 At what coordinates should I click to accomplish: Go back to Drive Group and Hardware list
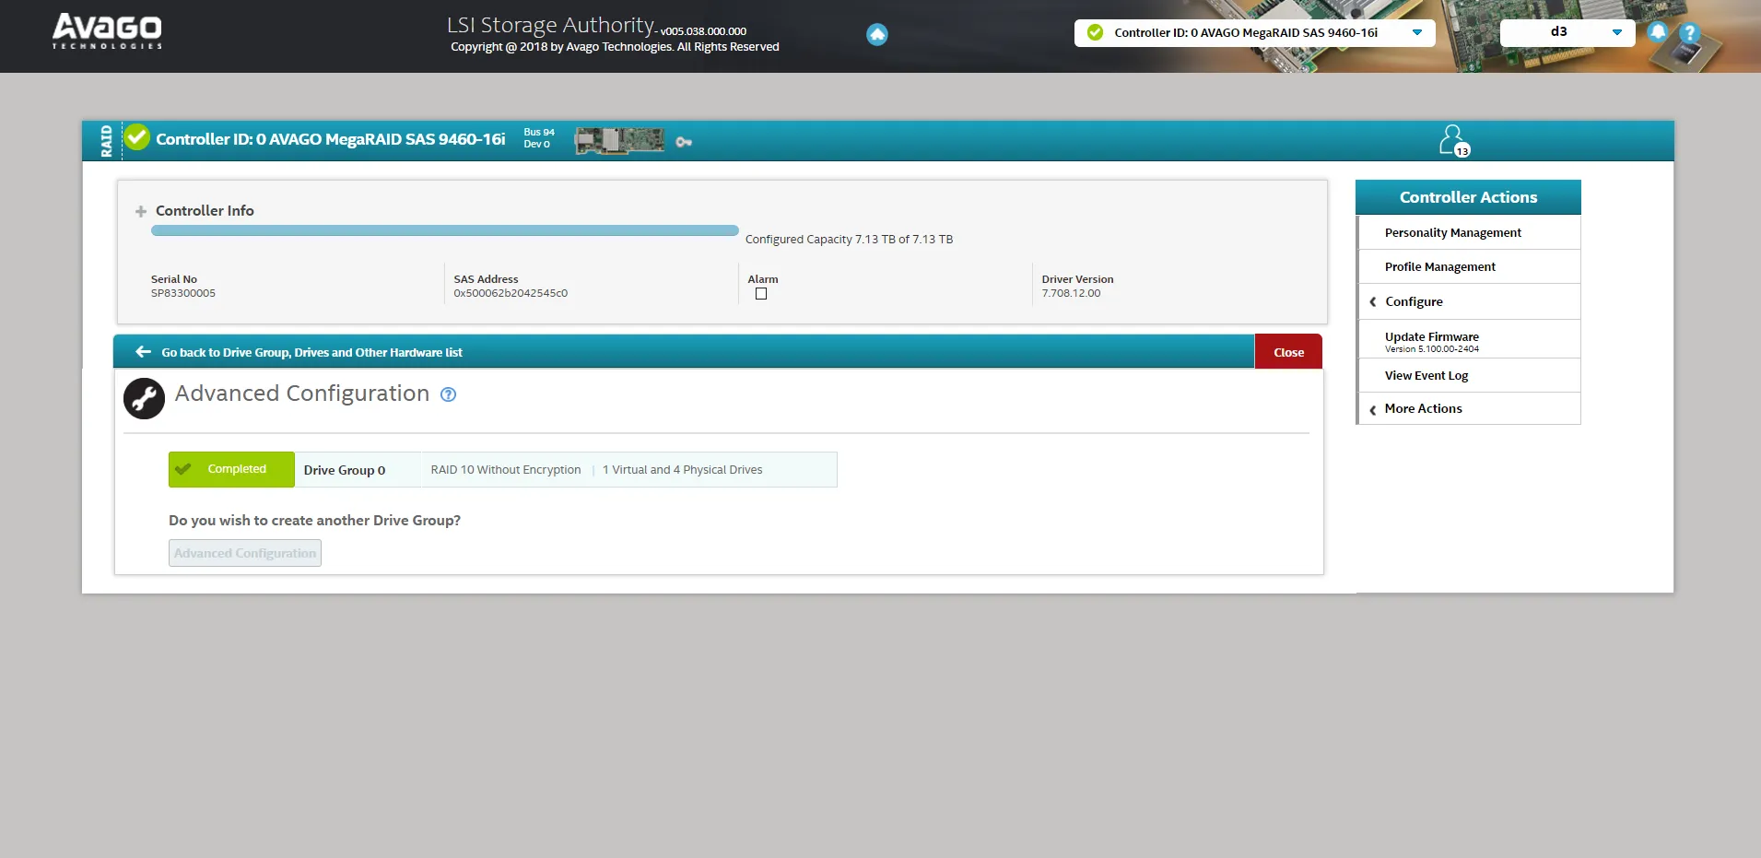(x=311, y=351)
